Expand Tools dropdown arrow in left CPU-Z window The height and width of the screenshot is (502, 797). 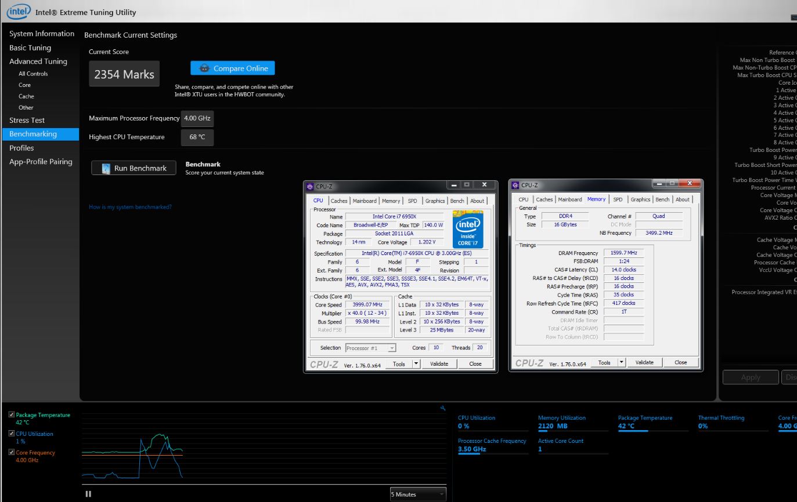pyautogui.click(x=416, y=364)
